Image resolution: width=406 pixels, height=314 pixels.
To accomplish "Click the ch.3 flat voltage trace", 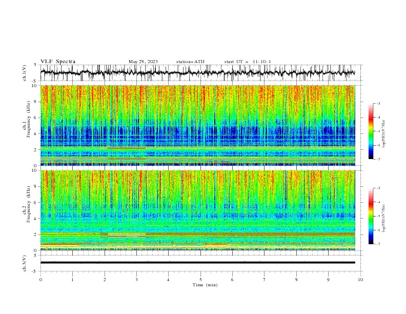I will tap(197, 263).
